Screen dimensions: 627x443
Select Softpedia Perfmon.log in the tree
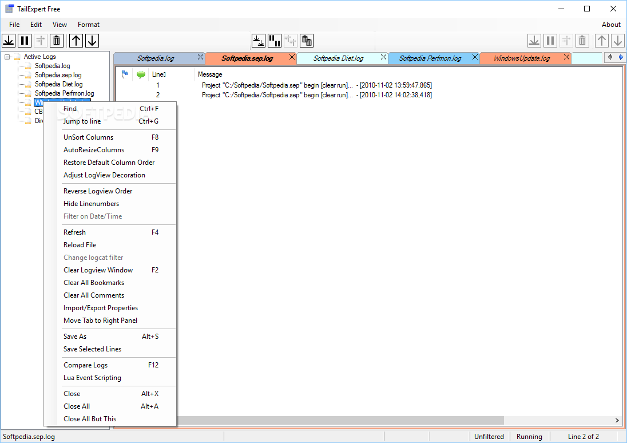65,93
